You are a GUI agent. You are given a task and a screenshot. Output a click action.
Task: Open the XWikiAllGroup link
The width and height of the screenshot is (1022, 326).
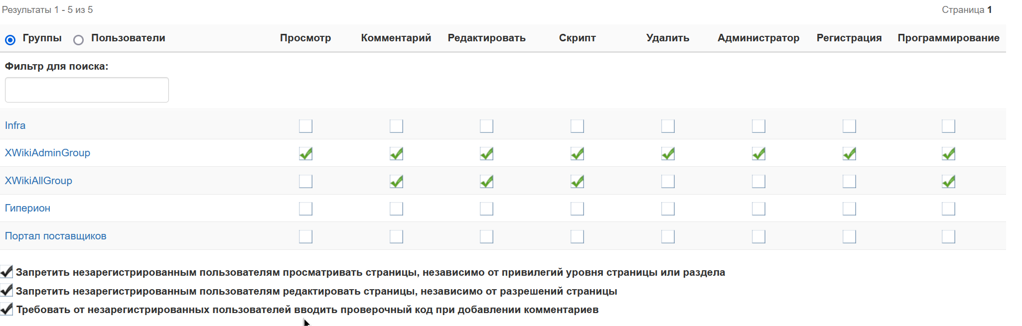38,181
